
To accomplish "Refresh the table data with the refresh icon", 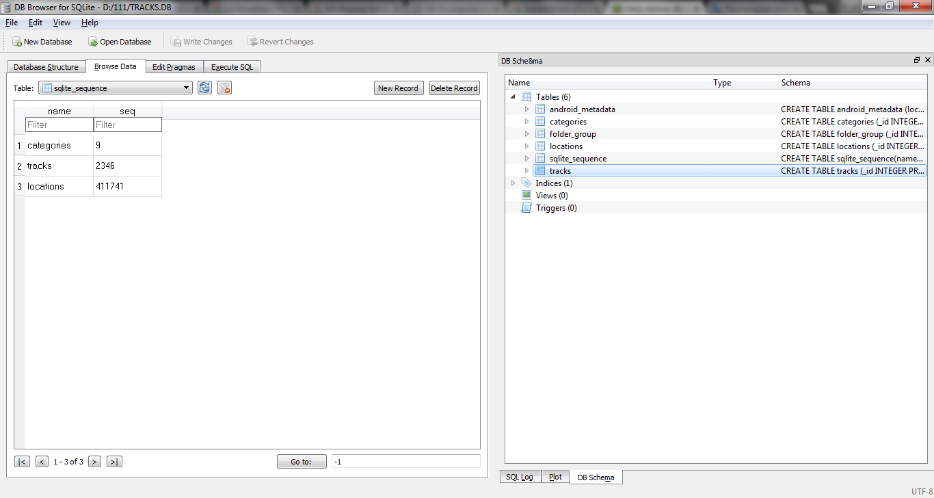I will pos(204,88).
